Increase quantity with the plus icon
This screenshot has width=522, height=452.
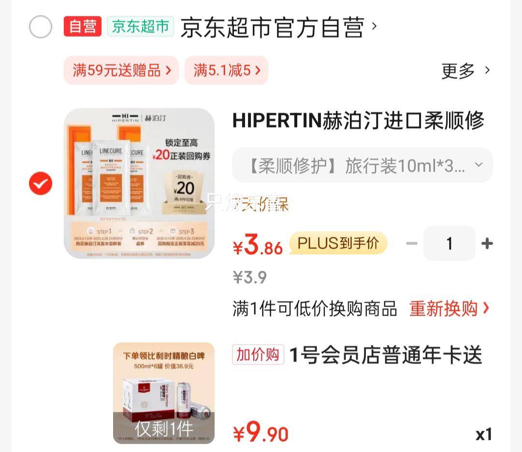(487, 244)
